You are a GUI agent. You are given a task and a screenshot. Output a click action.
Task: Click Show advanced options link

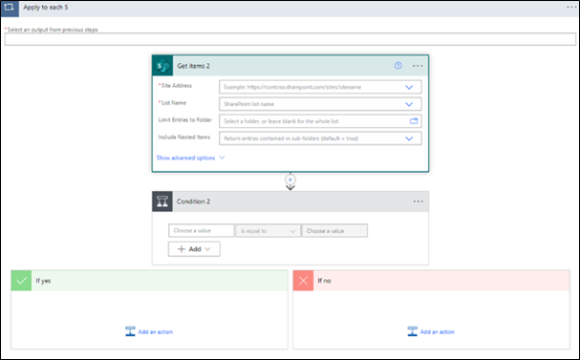coord(185,158)
